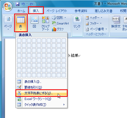Expand the ヘッダー dropdown
Viewport: 127px width, 118px height.
pyautogui.click(x=94, y=18)
